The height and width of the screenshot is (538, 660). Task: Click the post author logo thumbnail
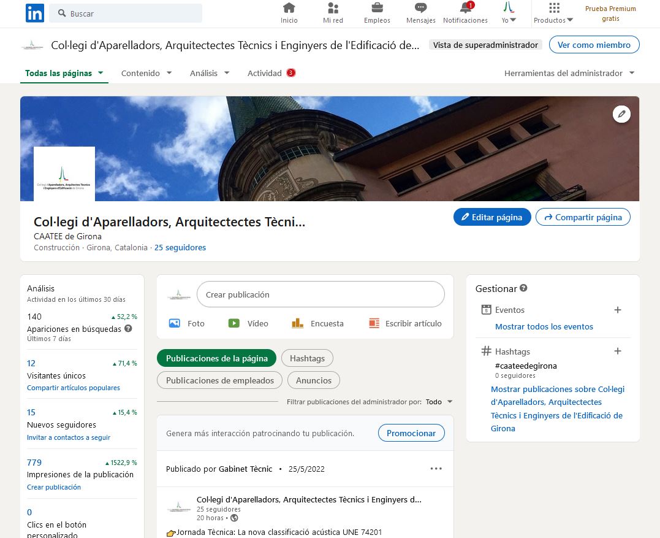point(179,507)
